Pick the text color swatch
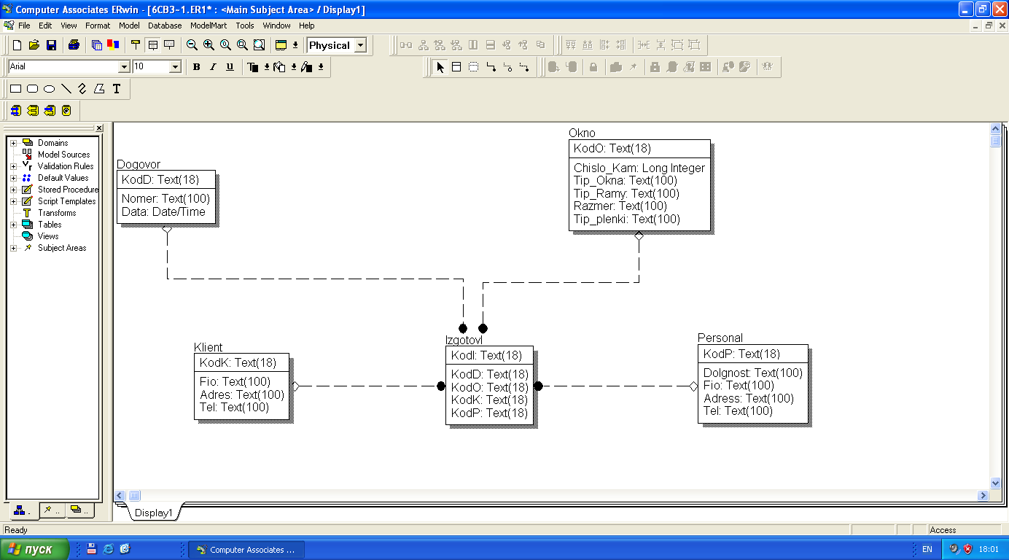1009x560 pixels. (253, 67)
